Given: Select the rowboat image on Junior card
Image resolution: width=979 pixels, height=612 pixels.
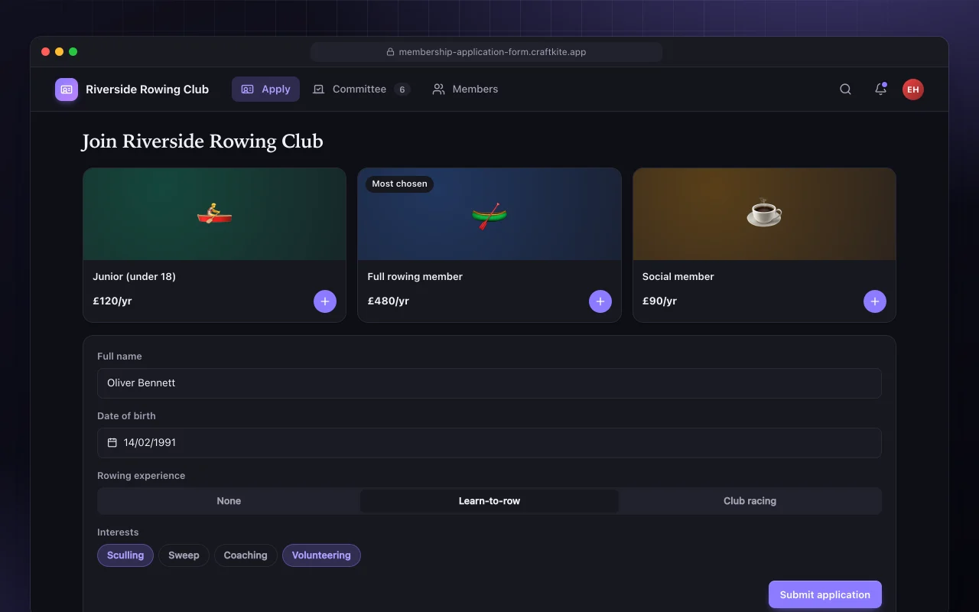Looking at the screenshot, I should tap(214, 214).
